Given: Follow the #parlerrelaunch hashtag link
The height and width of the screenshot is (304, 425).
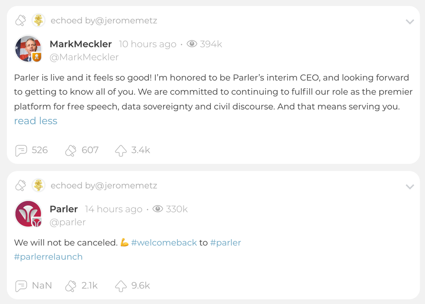Looking at the screenshot, I should 48,257.
